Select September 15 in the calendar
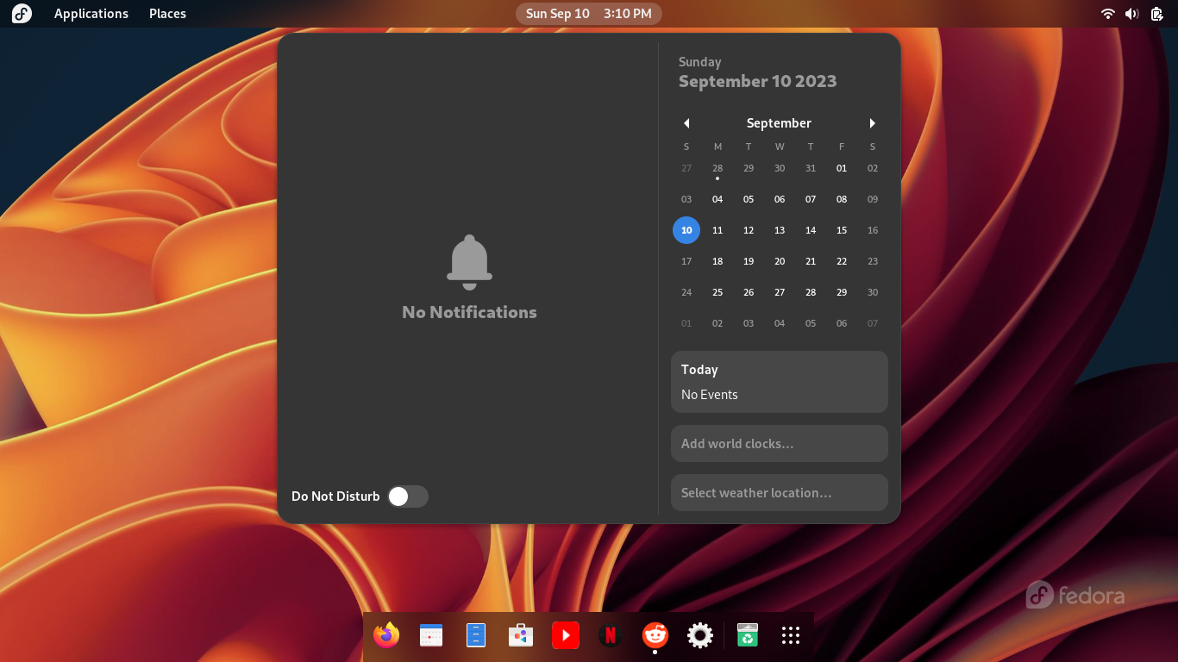The image size is (1178, 662). click(x=842, y=230)
